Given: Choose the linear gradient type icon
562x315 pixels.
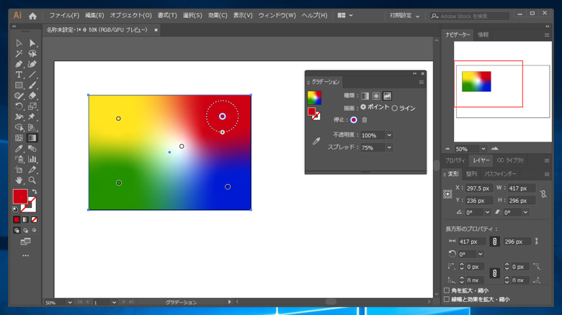Looking at the screenshot, I should click(x=365, y=96).
